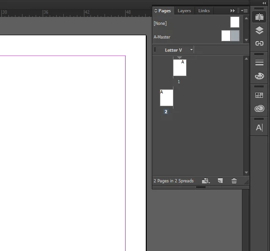The width and height of the screenshot is (270, 251).
Task: Click the Pages panel resize corner grip
Action: (x=247, y=182)
